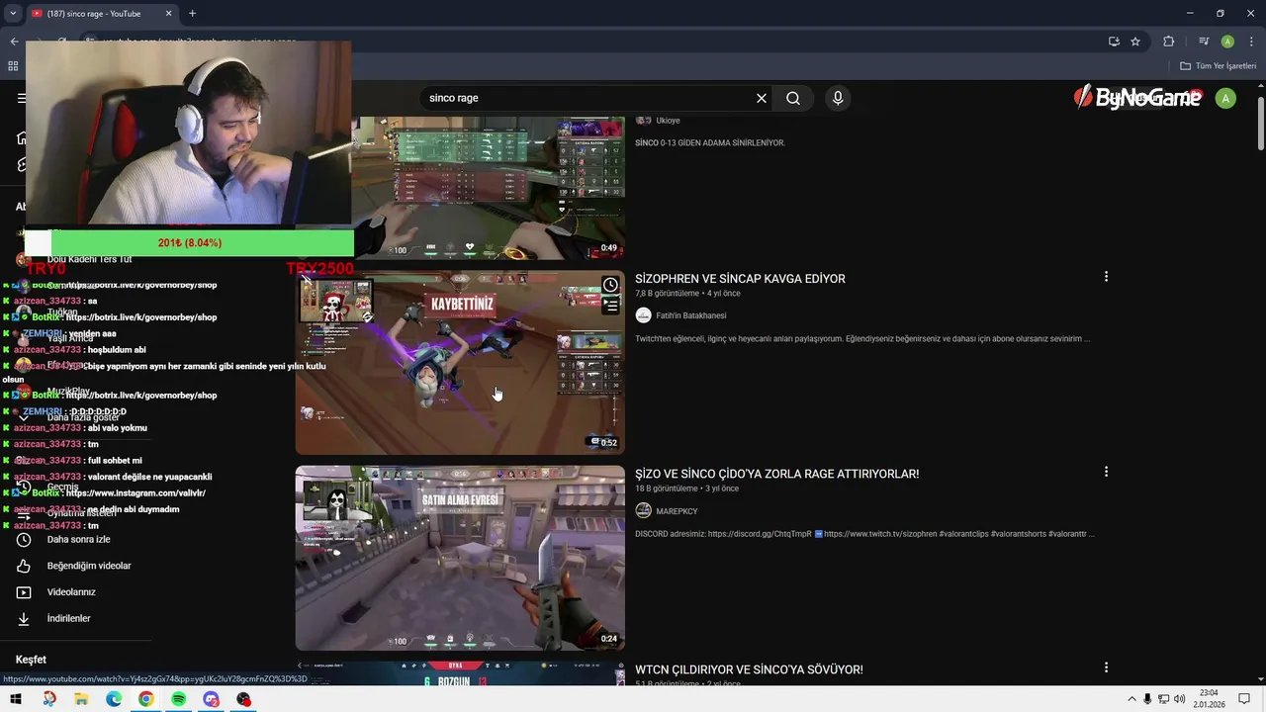Add SİZOPHREN VE SİNCAP video to queue
Screen dimensions: 1266x712
click(611, 306)
